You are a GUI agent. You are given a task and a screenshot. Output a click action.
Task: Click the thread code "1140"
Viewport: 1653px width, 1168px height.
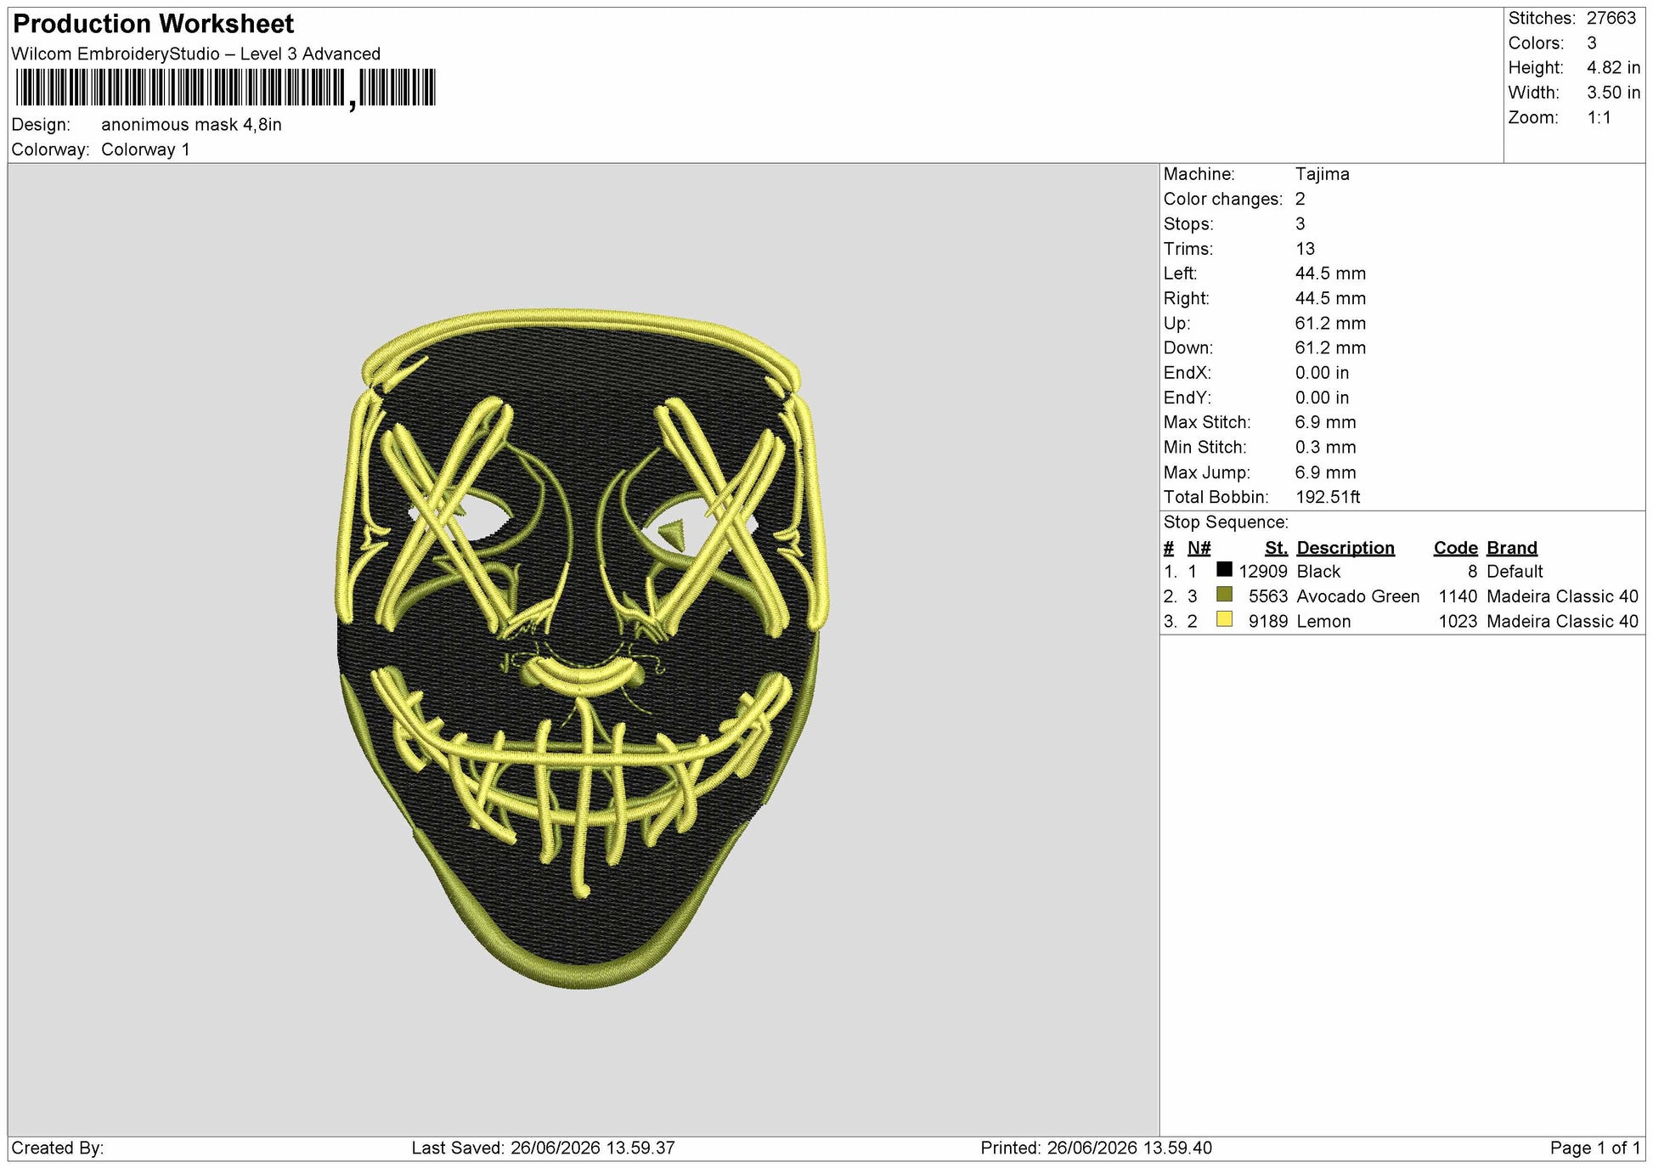click(x=1458, y=596)
